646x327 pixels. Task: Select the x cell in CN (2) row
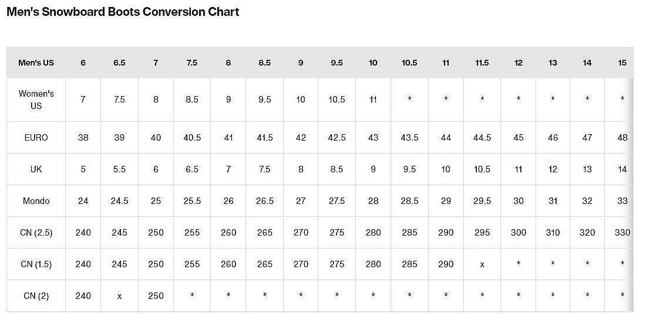click(119, 296)
